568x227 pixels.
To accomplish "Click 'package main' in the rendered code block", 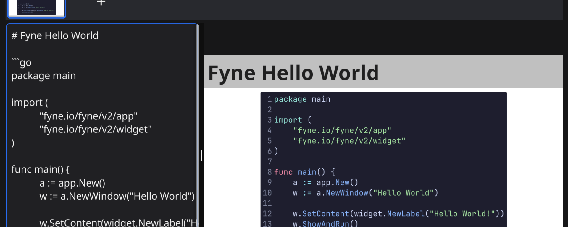I will [x=302, y=99].
